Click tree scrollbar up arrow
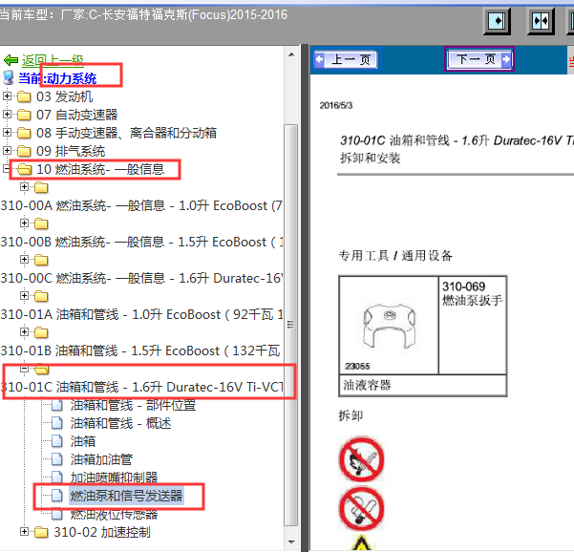 pos(291,54)
